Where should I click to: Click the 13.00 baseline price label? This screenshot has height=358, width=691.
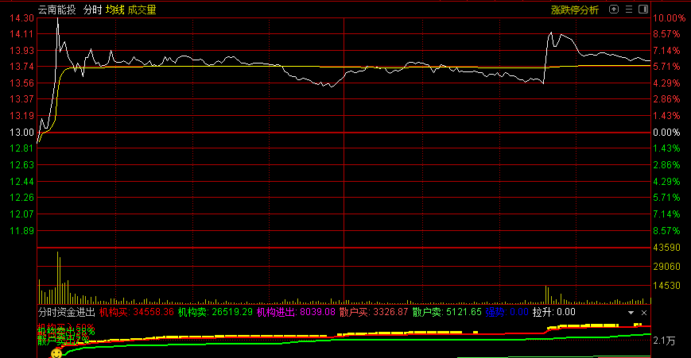click(22, 133)
